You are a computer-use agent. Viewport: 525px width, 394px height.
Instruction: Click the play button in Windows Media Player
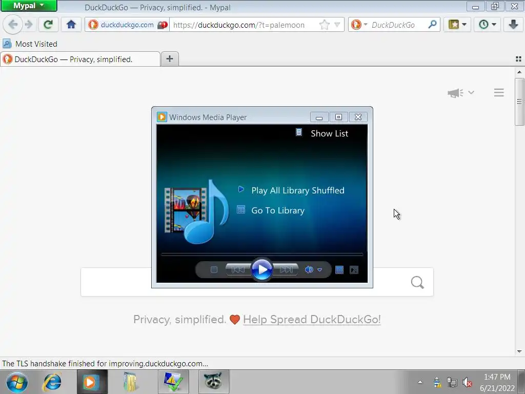point(261,269)
